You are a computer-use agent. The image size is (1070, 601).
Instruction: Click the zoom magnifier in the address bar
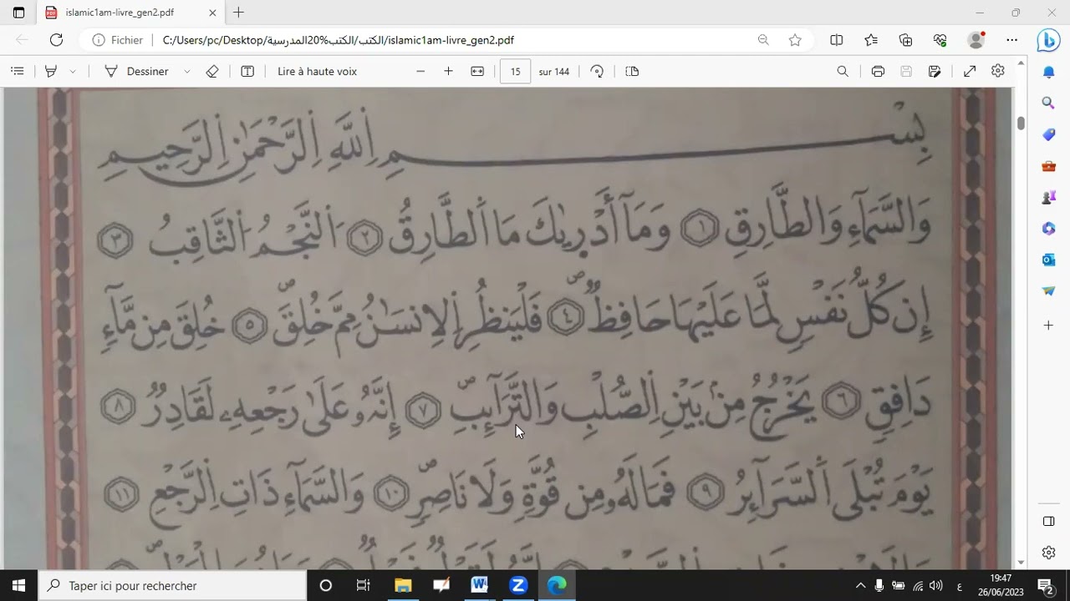[x=763, y=40]
